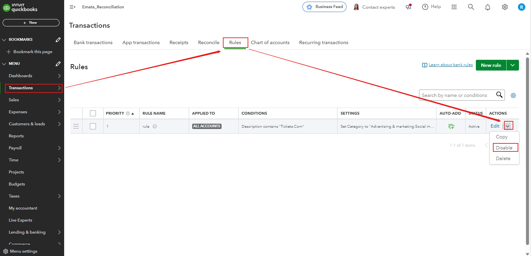Open Learn about bank rules link
Image resolution: width=531 pixels, height=256 pixels.
[x=451, y=65]
